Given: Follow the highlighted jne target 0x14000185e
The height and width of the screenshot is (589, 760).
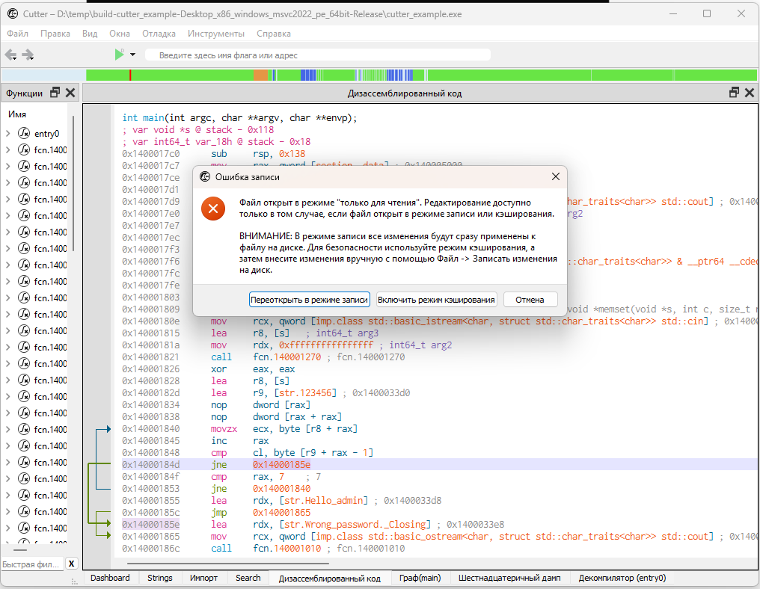Looking at the screenshot, I should click(281, 464).
